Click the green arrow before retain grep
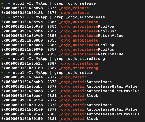 [2, 73]
